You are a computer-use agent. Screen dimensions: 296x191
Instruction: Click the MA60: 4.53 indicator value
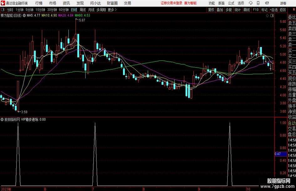(x=82, y=15)
